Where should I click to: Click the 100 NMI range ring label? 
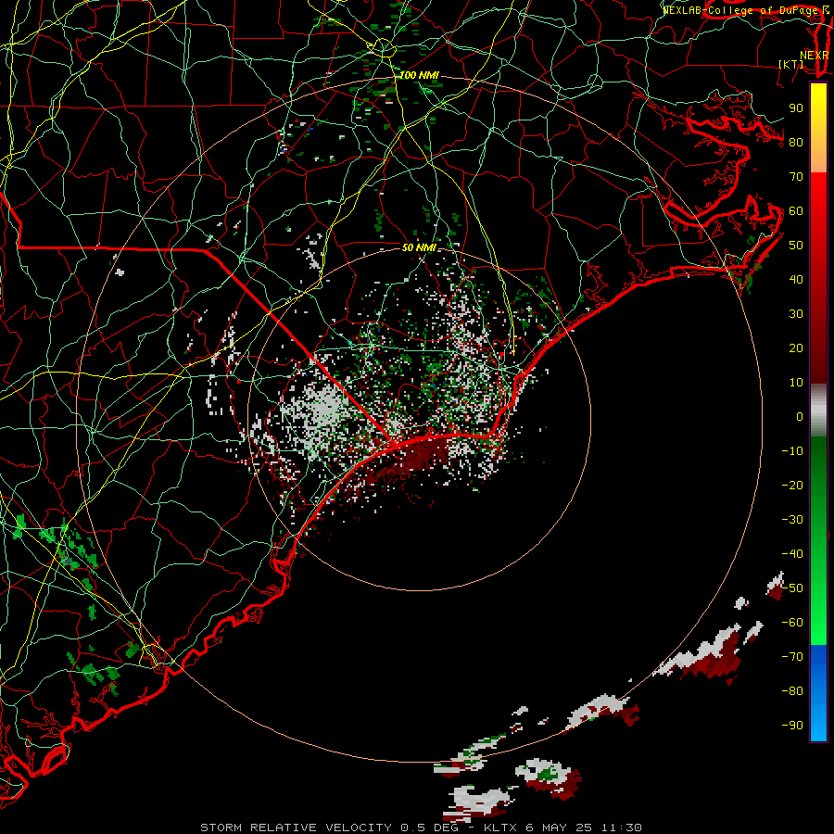coord(419,76)
